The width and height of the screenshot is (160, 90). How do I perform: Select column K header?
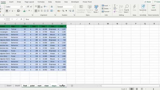[x=89, y=24]
